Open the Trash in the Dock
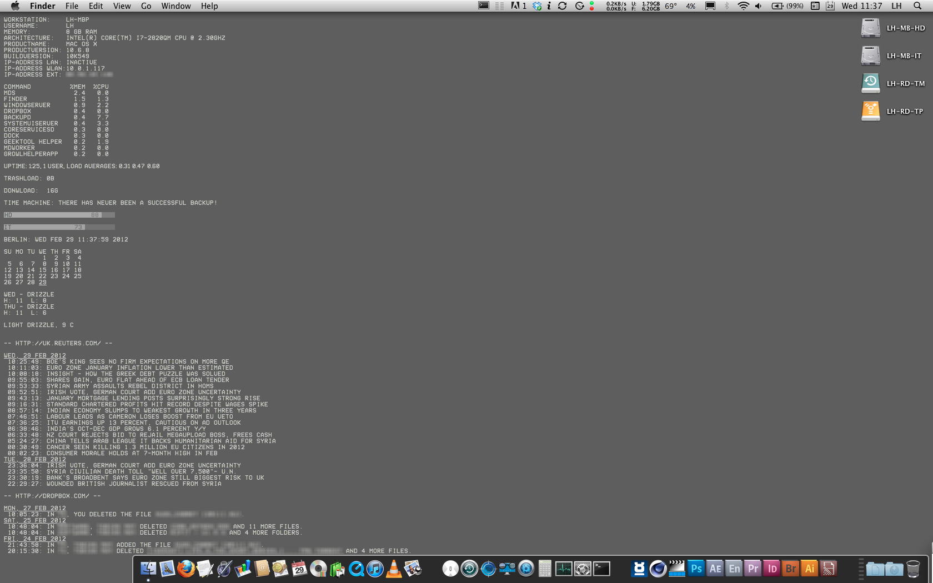This screenshot has width=933, height=583. coord(913,569)
